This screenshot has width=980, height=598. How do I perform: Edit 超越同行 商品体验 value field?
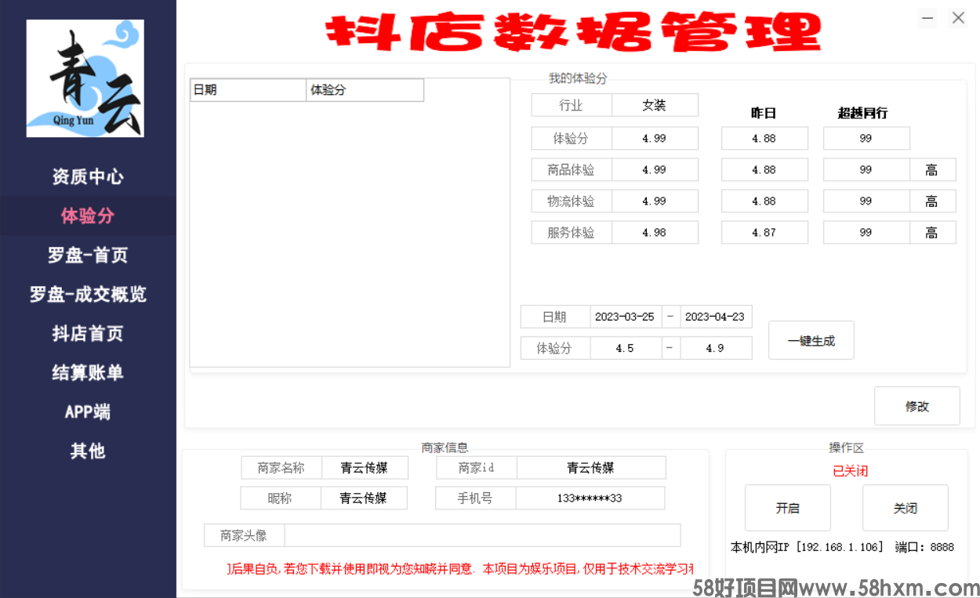(866, 169)
